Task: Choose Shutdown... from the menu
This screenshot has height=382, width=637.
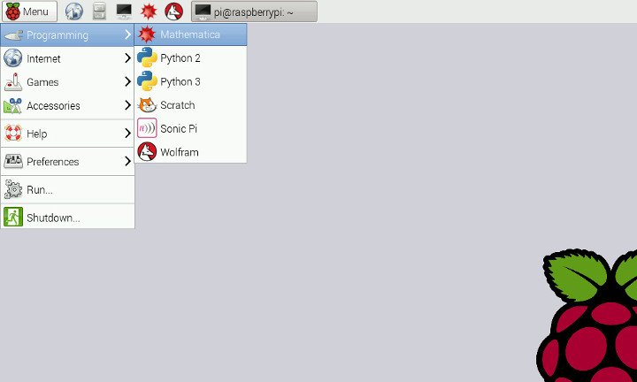Action: [x=67, y=218]
